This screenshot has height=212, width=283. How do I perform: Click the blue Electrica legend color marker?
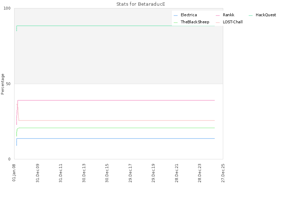tap(175, 16)
